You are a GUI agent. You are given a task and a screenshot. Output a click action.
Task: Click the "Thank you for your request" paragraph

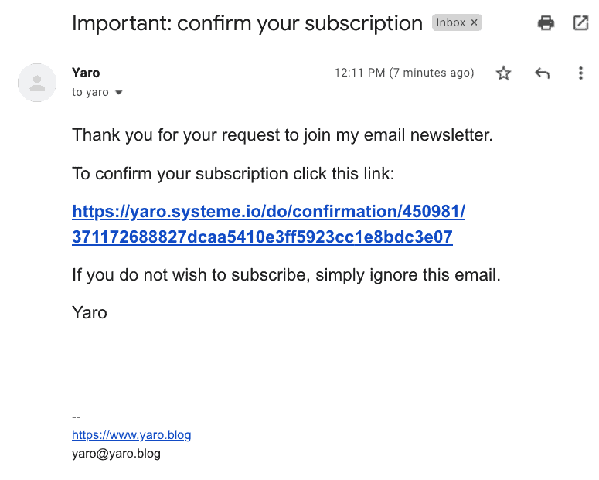tap(282, 135)
